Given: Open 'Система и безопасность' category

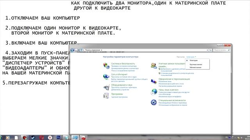Looking at the screenshot, I should click(x=123, y=64).
